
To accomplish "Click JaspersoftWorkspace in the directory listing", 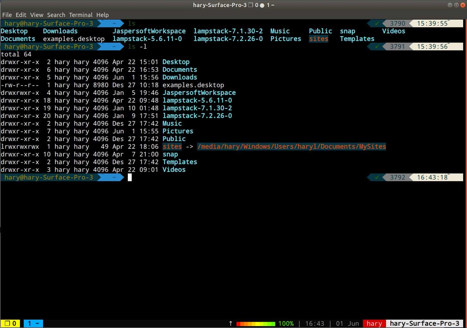I will tap(200, 93).
